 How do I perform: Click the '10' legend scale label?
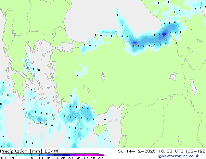(x=41, y=158)
